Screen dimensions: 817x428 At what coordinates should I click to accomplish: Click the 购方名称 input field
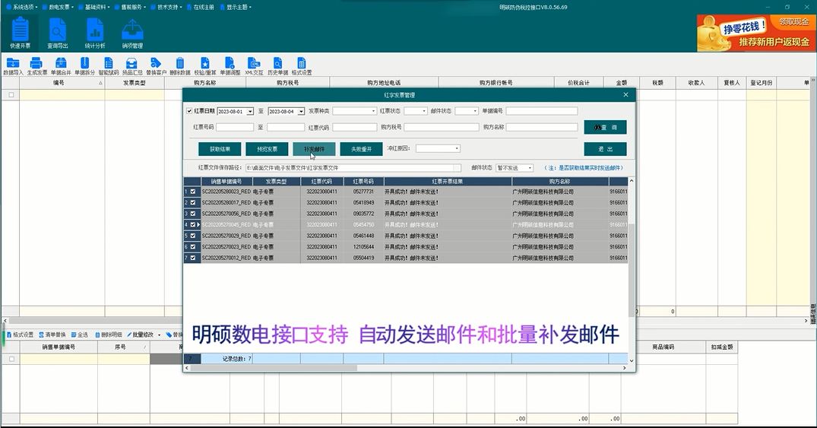click(541, 128)
